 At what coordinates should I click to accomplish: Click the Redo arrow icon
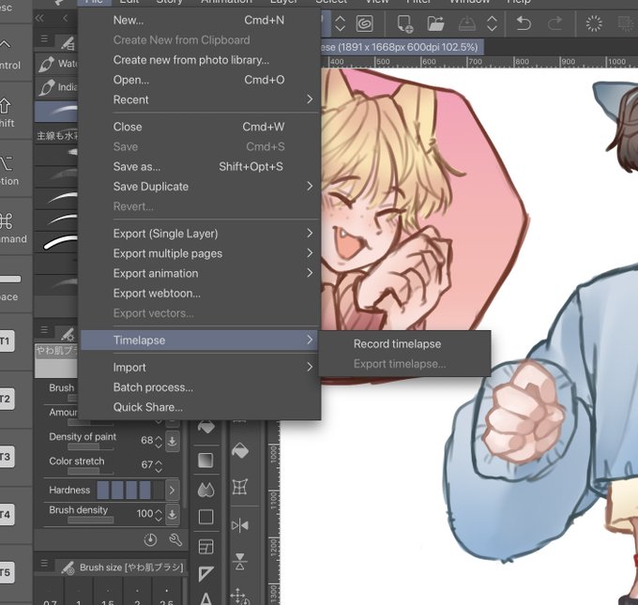tap(554, 23)
